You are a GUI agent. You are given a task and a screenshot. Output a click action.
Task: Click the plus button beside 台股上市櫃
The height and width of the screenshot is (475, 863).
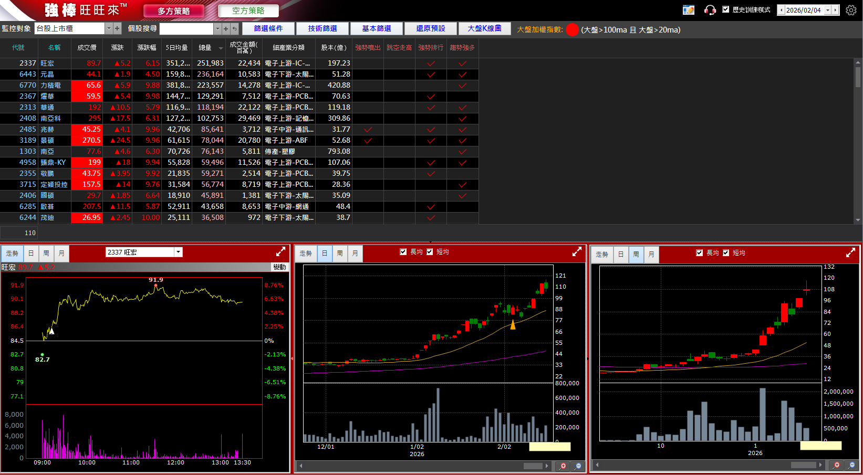(117, 28)
